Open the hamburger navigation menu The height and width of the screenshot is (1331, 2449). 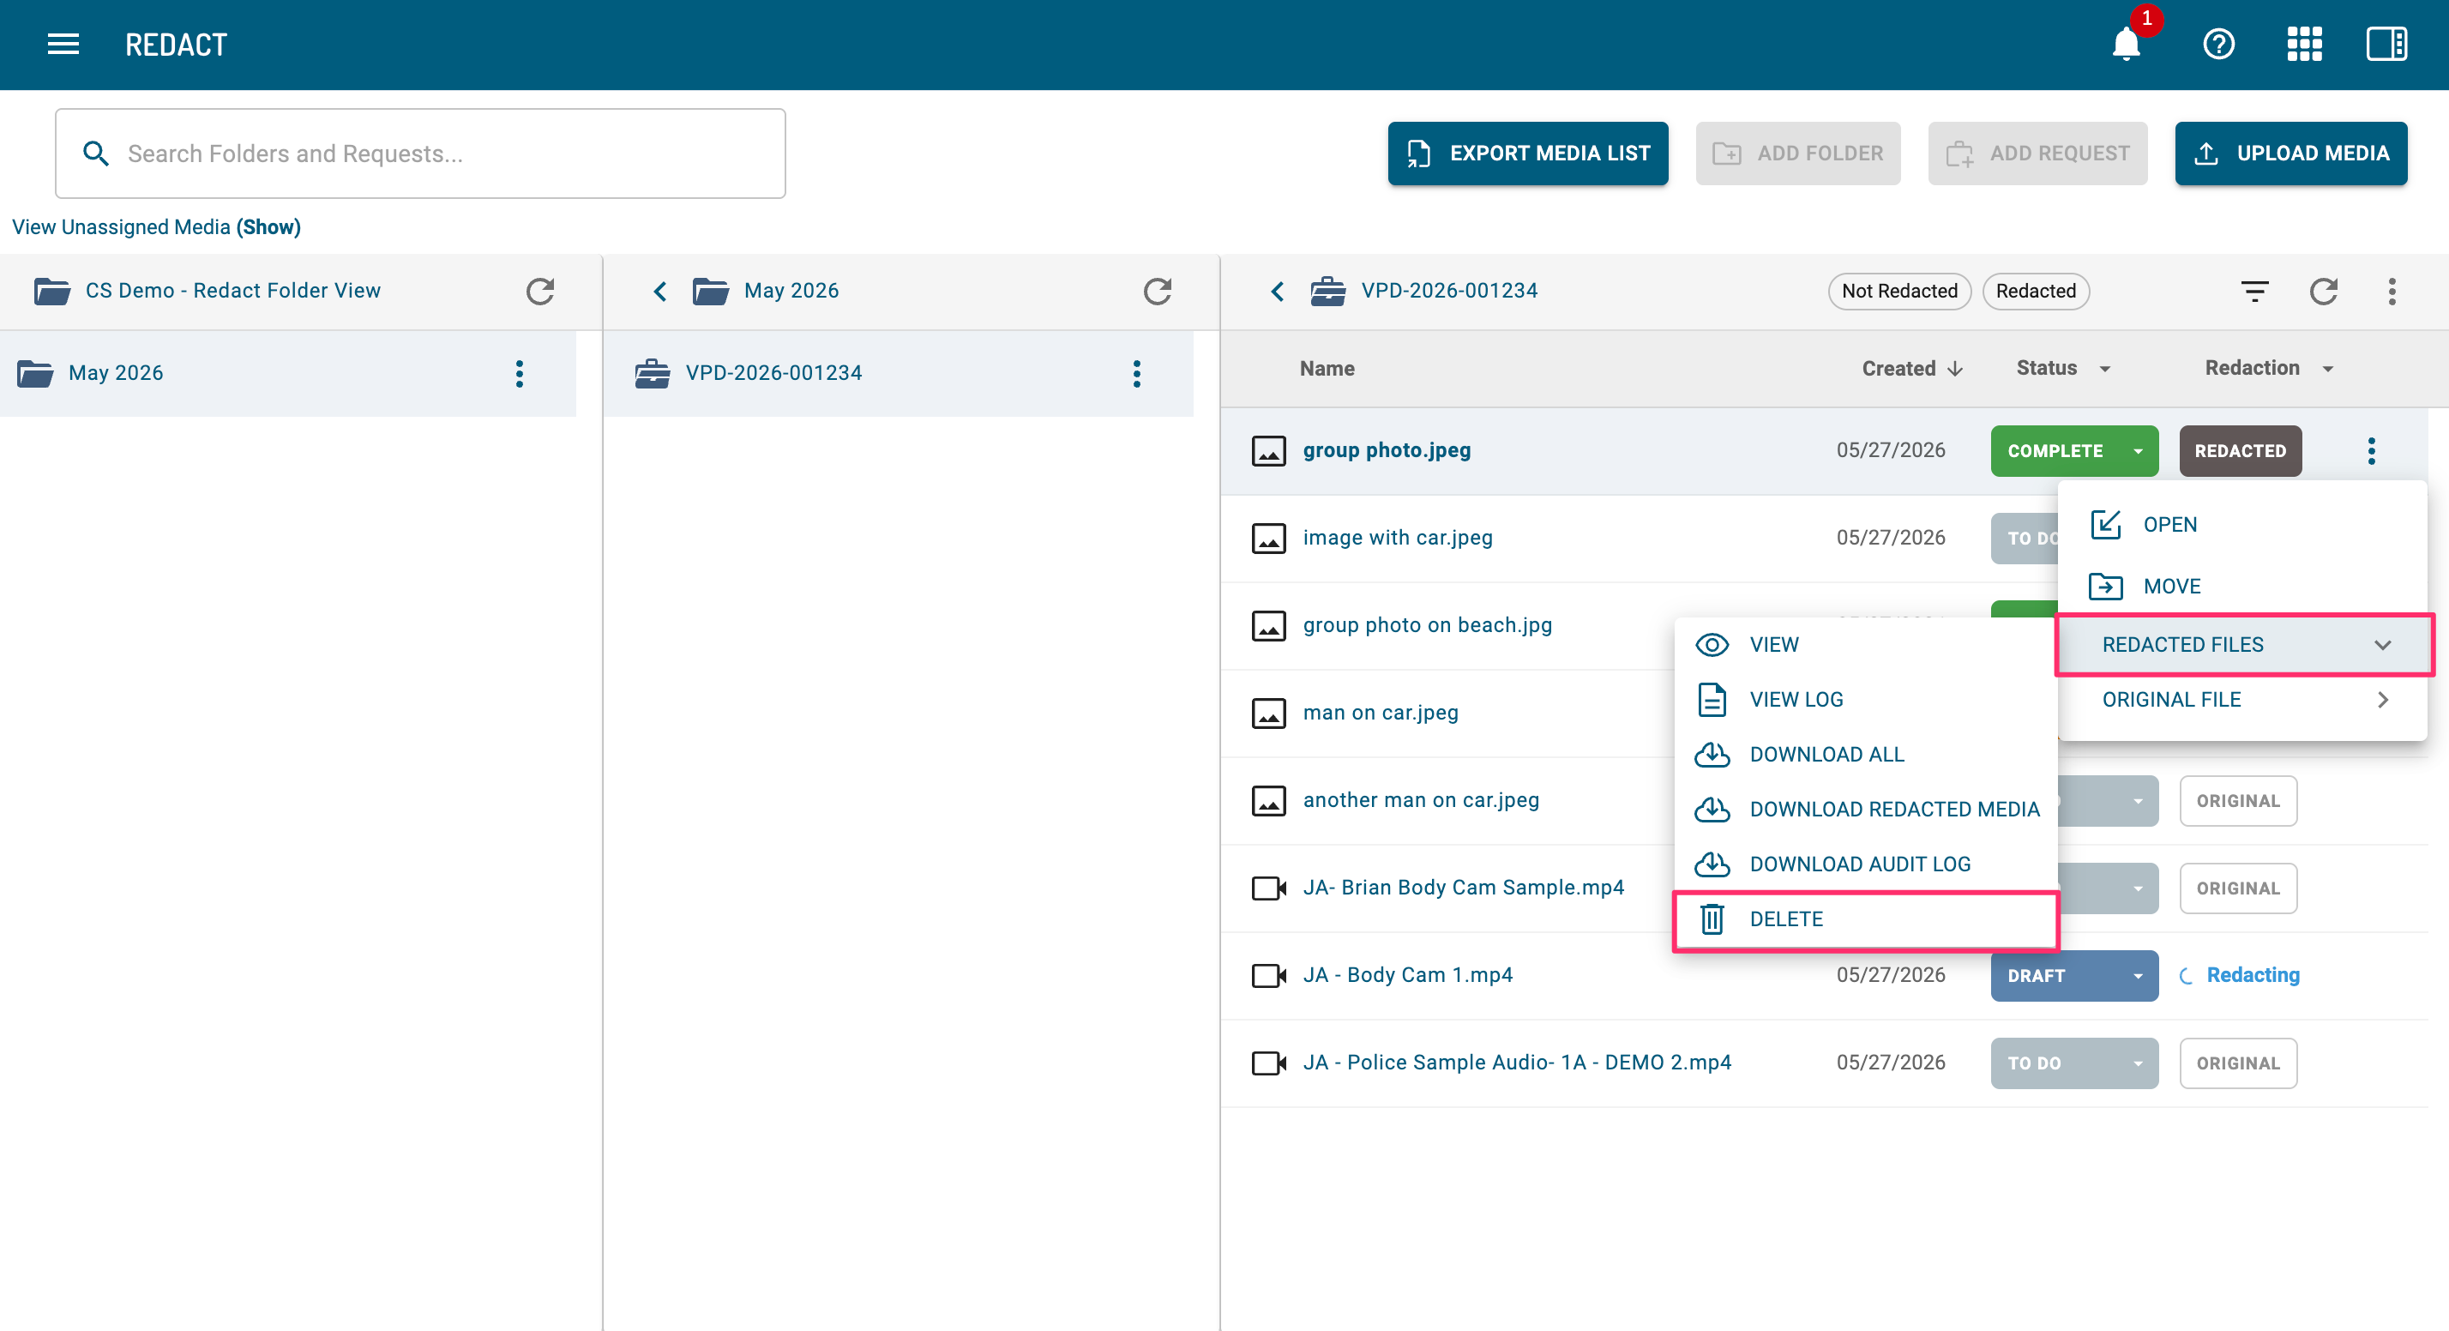(x=63, y=45)
